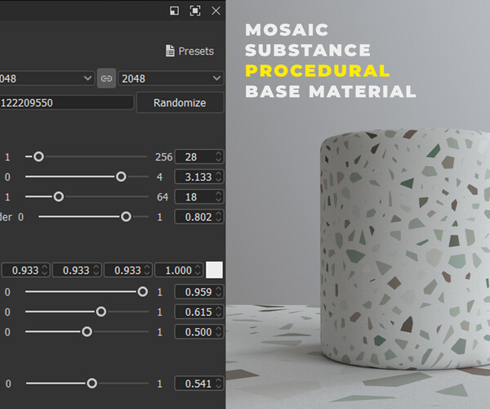Click the stepper arrows of the 1.000 alpha field
This screenshot has height=409, width=490.
click(198, 270)
